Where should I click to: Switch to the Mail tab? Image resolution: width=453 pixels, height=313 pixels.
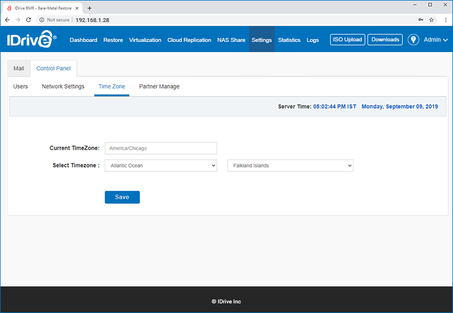point(19,68)
